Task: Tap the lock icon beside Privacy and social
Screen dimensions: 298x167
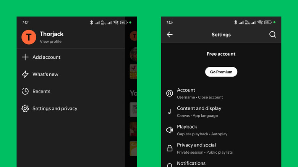Action: [170, 148]
